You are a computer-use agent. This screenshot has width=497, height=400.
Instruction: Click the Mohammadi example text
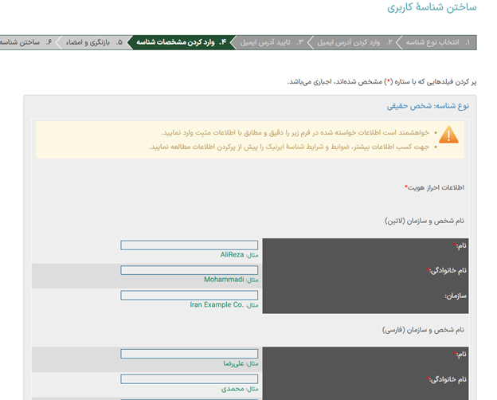[x=224, y=280]
